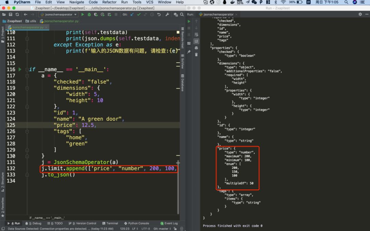The width and height of the screenshot is (370, 231).
Task: Click the Back navigation arrow
Action: (x=25, y=14)
